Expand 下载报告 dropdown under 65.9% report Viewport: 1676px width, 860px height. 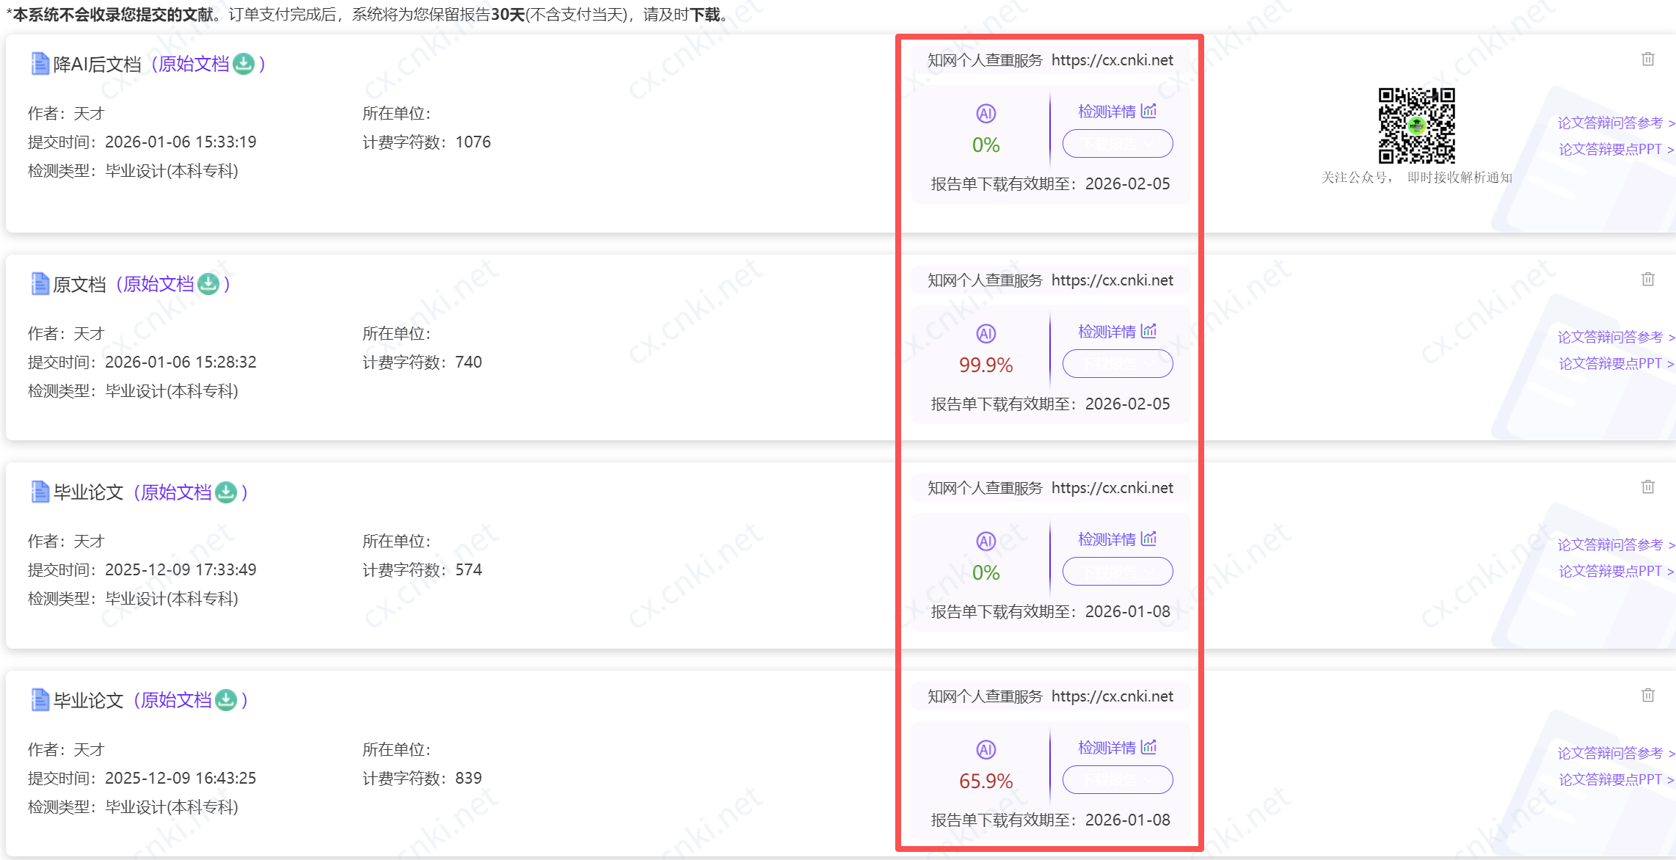[x=1117, y=780]
